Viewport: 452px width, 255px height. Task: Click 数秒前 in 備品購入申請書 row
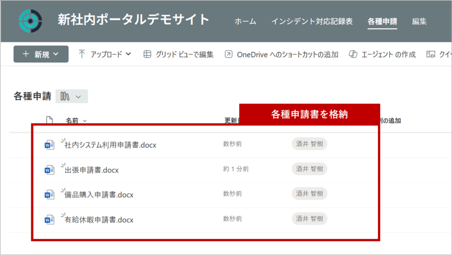pyautogui.click(x=232, y=194)
